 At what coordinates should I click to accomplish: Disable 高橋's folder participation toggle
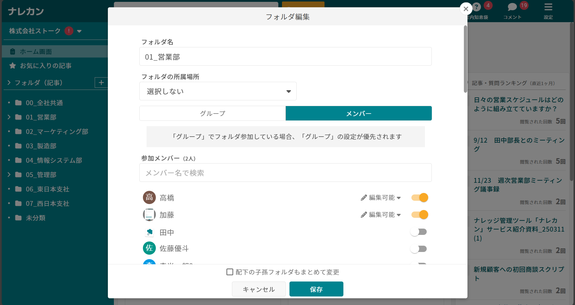[x=419, y=197]
